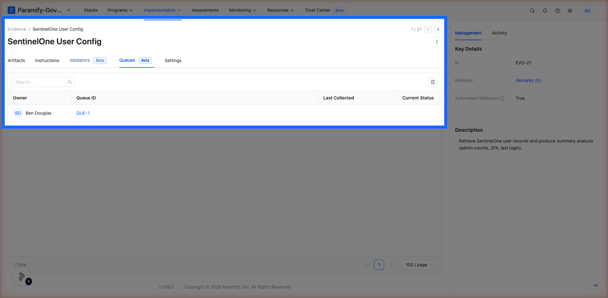Click page 1 pagination button
608x298 pixels.
coord(379,265)
